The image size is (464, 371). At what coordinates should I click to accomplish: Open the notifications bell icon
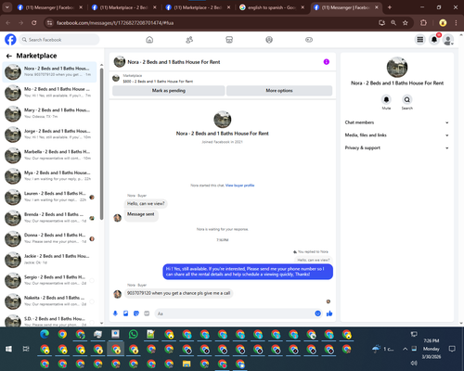pos(434,40)
